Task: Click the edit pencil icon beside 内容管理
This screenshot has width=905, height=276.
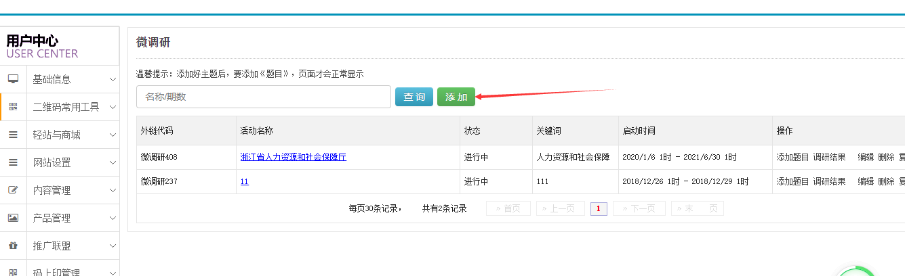Action: (13, 190)
